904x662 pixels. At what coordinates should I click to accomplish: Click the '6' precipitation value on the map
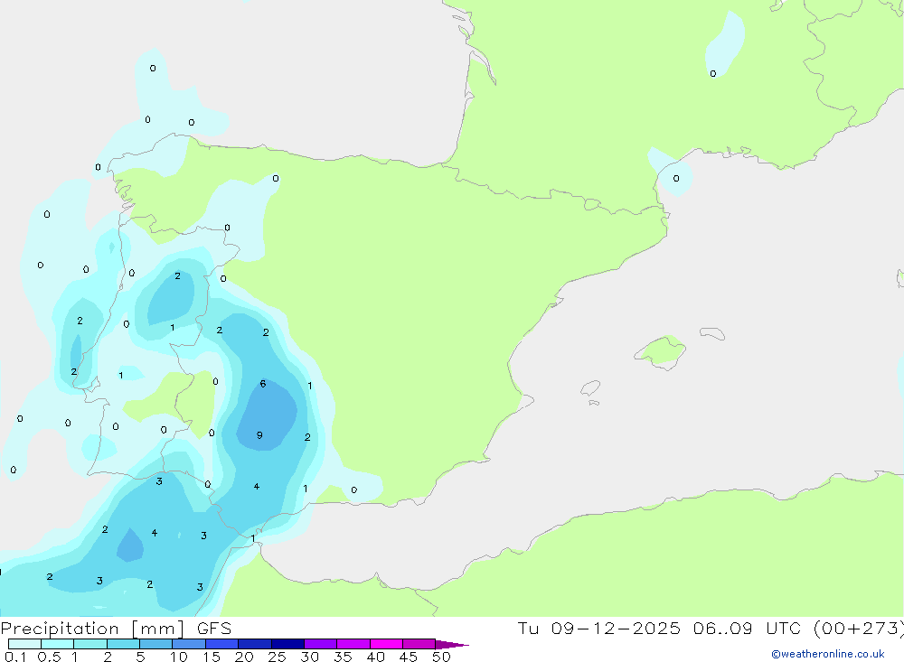click(263, 384)
